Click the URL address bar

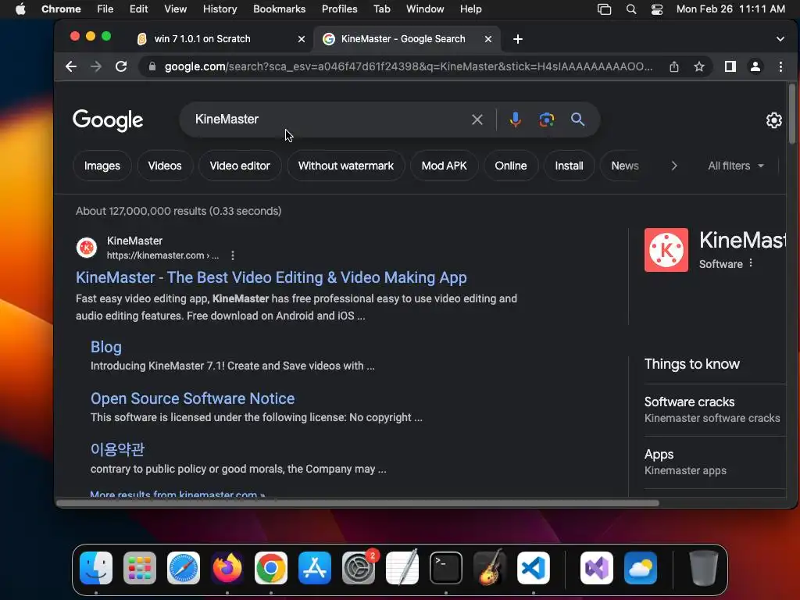point(408,66)
